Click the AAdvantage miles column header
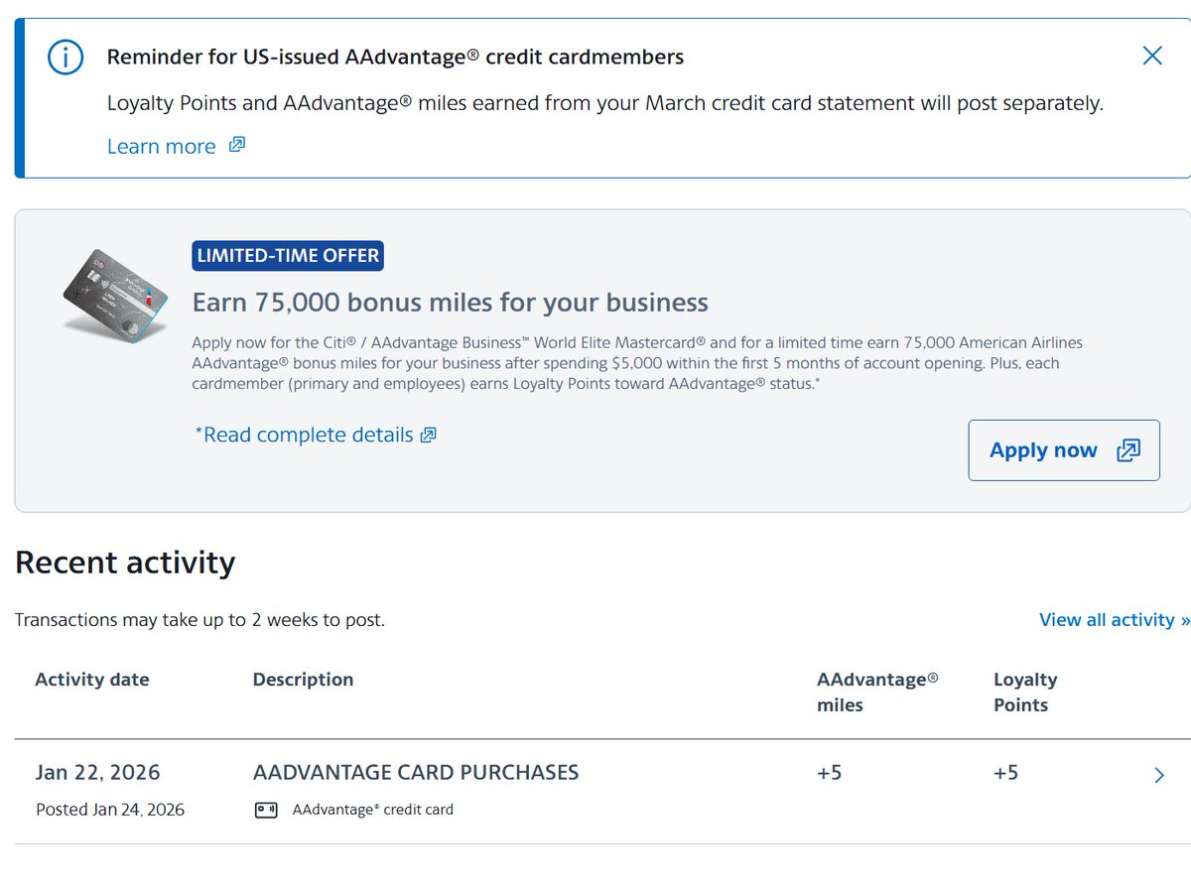This screenshot has width=1191, height=881. point(877,692)
